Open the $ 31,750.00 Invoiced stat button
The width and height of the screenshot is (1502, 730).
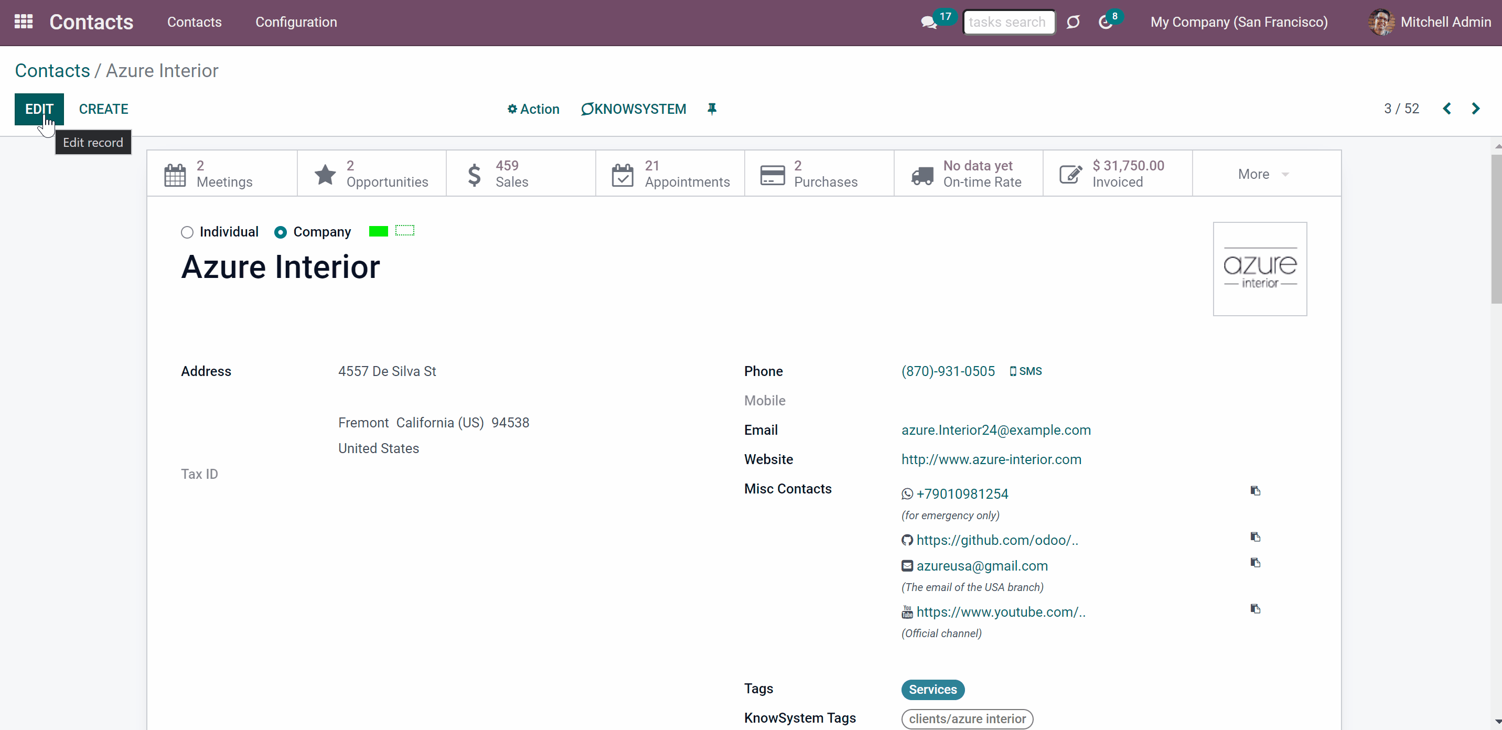[x=1118, y=174]
